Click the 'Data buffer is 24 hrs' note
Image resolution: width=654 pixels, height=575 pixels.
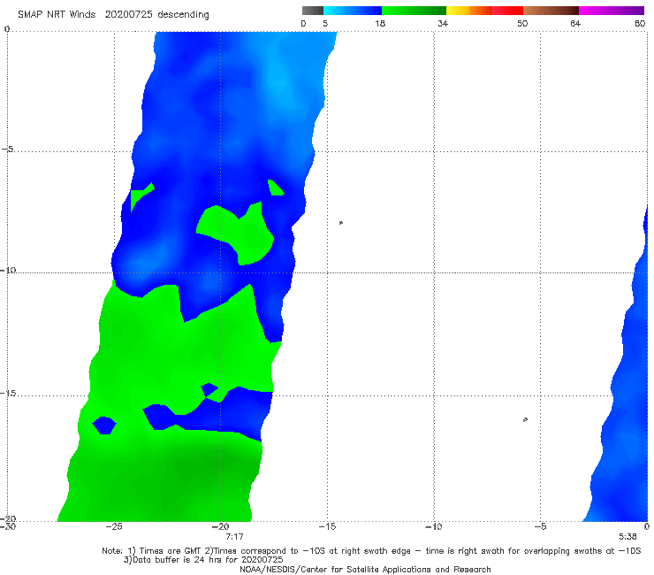[203, 560]
